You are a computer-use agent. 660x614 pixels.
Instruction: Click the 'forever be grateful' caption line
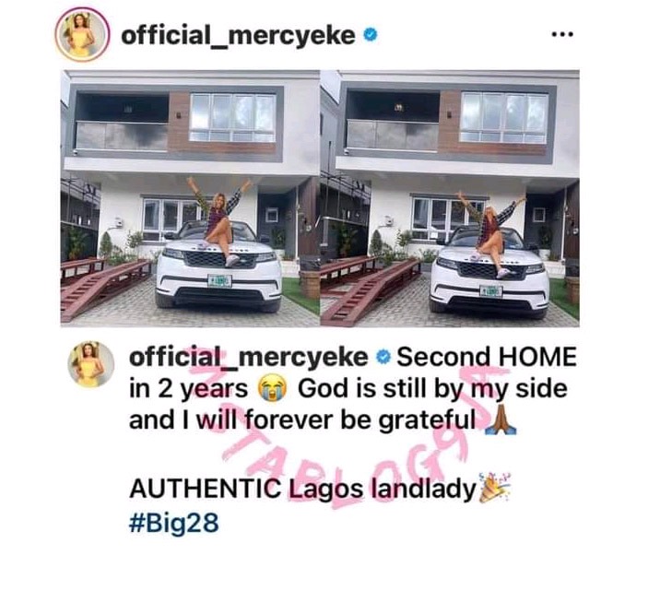point(301,420)
